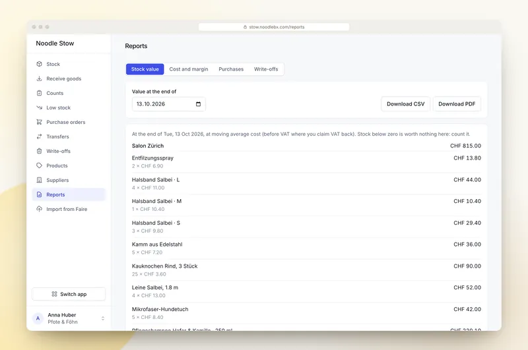Viewport: 528px width, 350px height.
Task: Open Write-offs in the sidebar
Action: pyautogui.click(x=69, y=151)
